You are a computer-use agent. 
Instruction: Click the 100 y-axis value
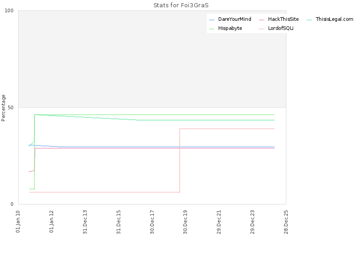[x=9, y=10]
